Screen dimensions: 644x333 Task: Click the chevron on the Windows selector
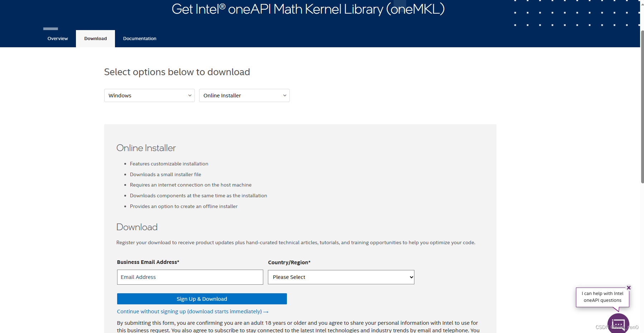(189, 95)
